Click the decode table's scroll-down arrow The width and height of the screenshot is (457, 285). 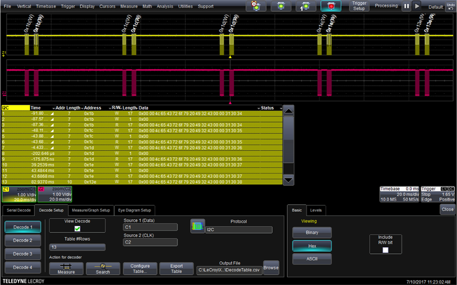pyautogui.click(x=288, y=180)
